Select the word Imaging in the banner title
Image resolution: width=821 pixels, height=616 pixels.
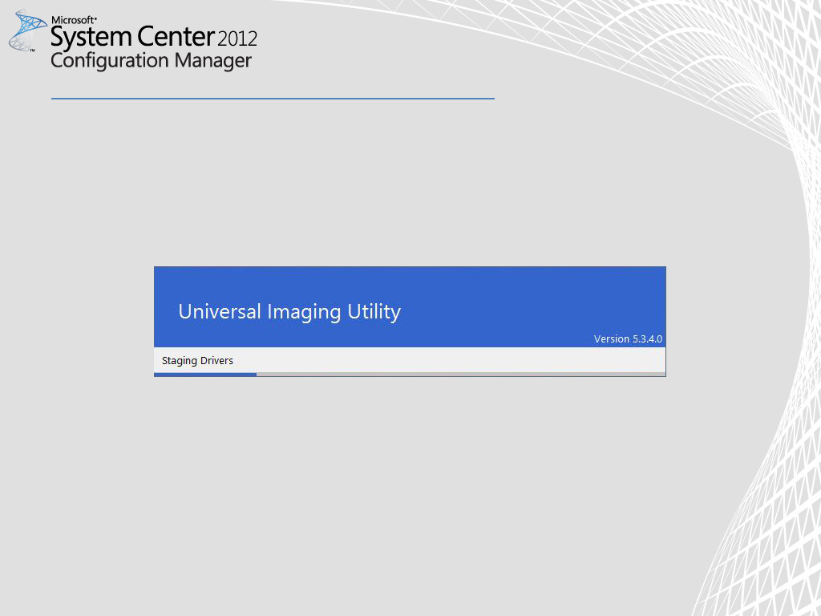coord(304,312)
